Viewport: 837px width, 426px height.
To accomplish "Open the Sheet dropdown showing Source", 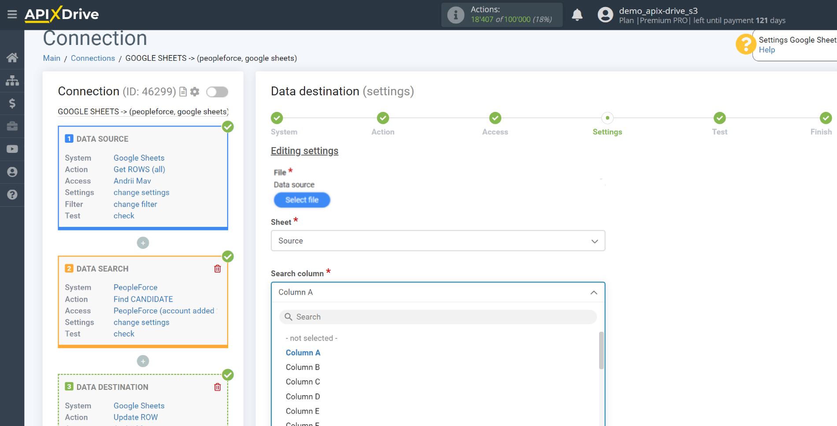I will pos(438,241).
